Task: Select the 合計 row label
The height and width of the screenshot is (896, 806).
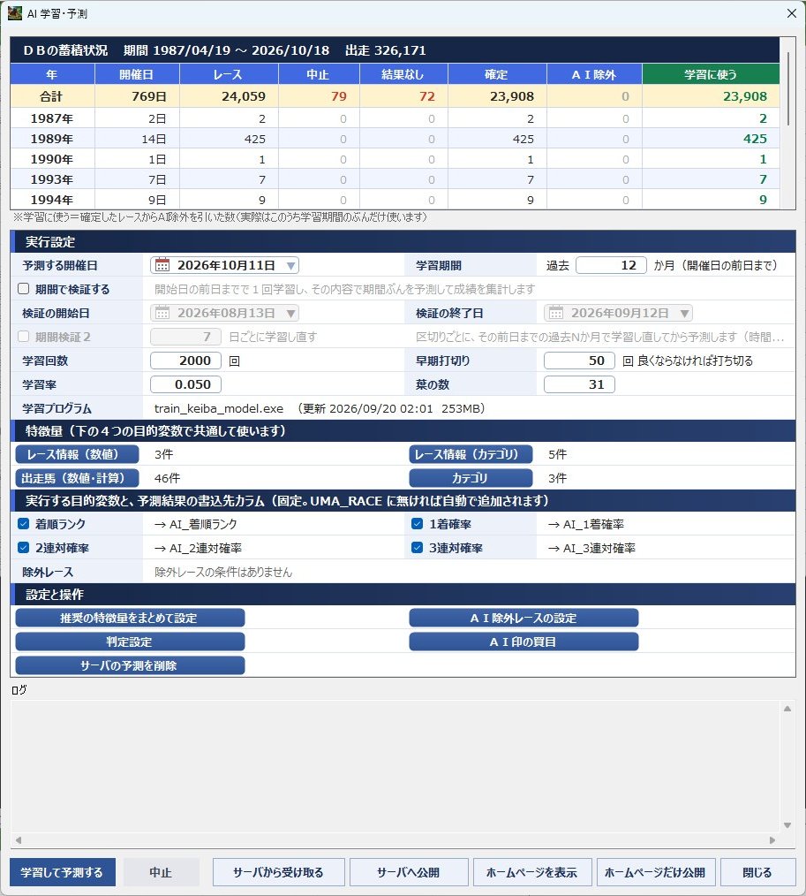Action: pyautogui.click(x=52, y=96)
